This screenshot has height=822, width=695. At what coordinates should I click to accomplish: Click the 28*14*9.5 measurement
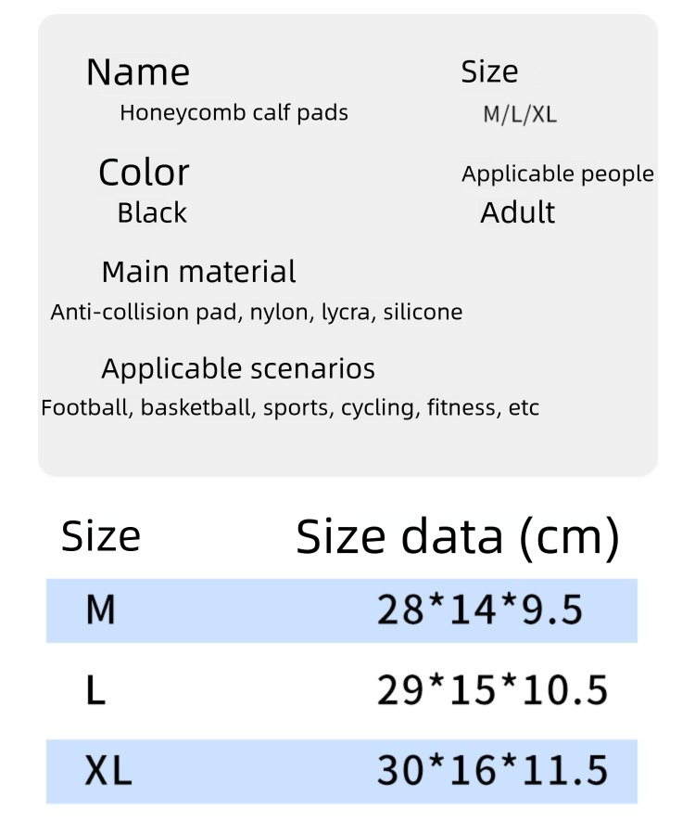click(480, 610)
